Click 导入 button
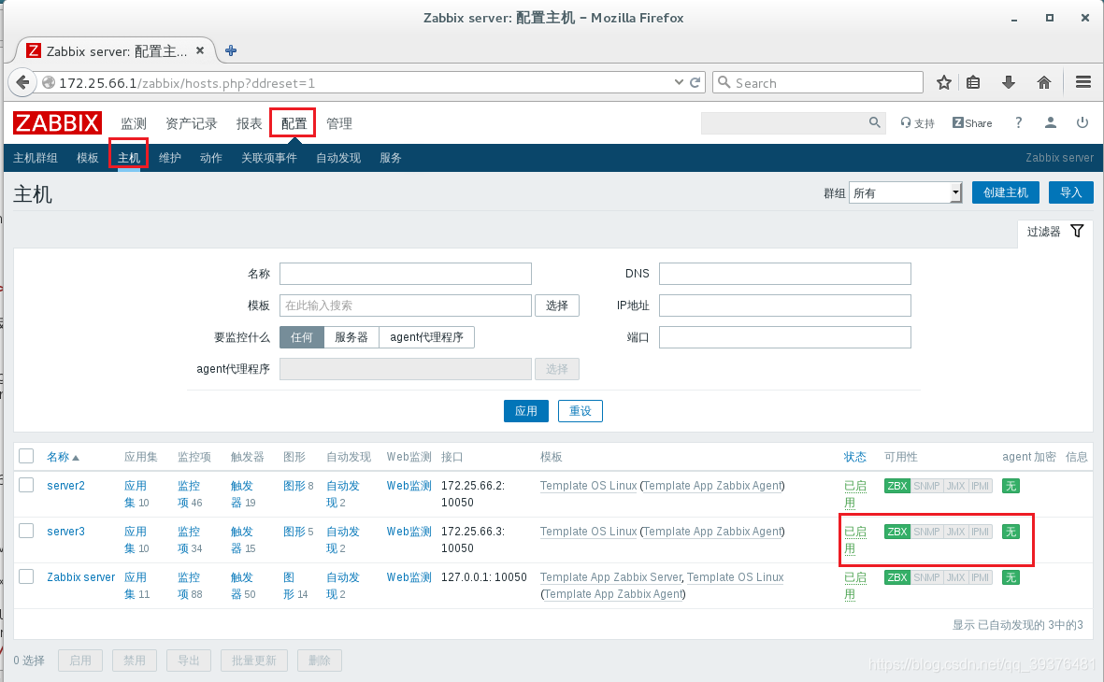Image resolution: width=1104 pixels, height=682 pixels. point(1071,192)
